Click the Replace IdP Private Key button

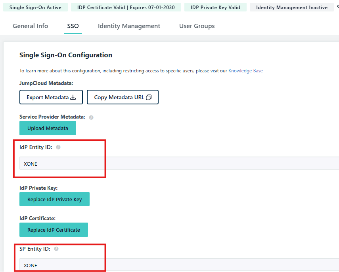point(54,199)
